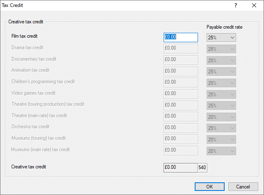Open Theatre (main rate) rate dropdown
This screenshot has width=264, height=195.
coord(221,117)
